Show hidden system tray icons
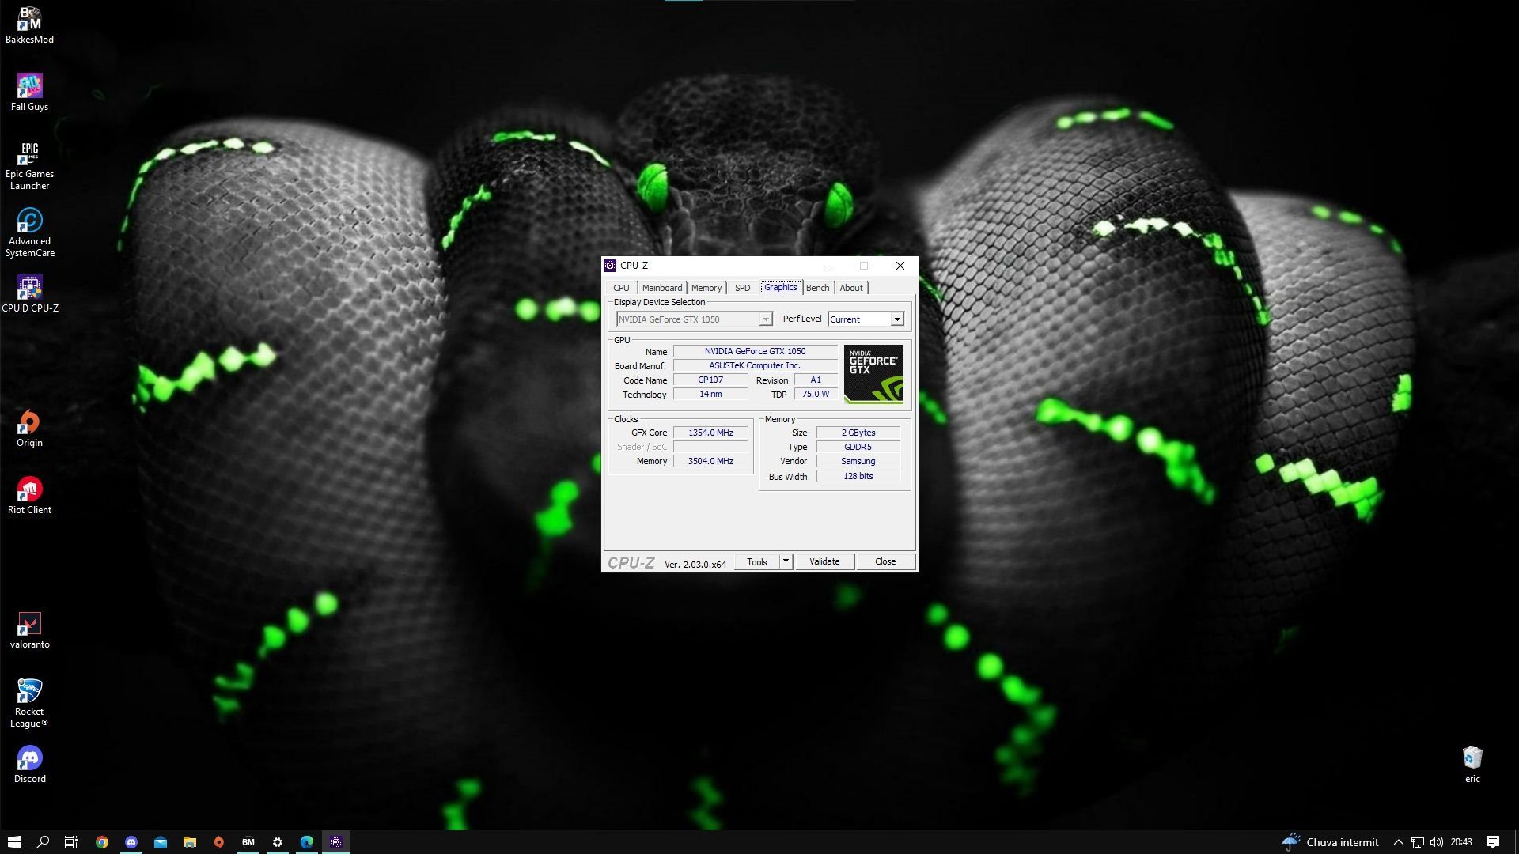The height and width of the screenshot is (854, 1519). pyautogui.click(x=1398, y=842)
